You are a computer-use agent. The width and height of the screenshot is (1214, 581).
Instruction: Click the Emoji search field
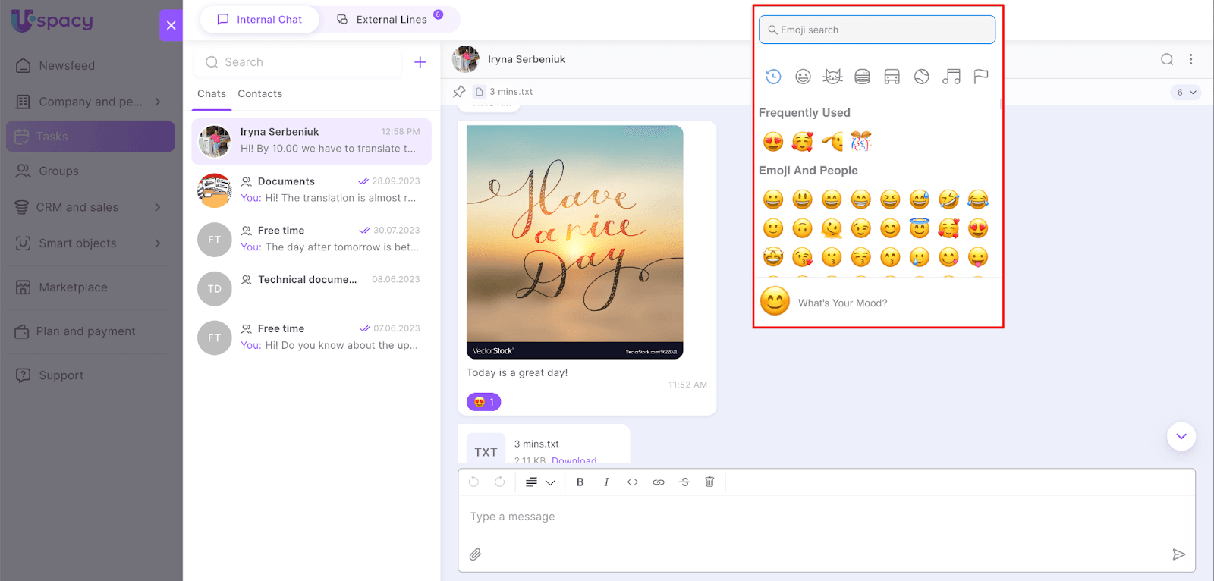tap(876, 30)
